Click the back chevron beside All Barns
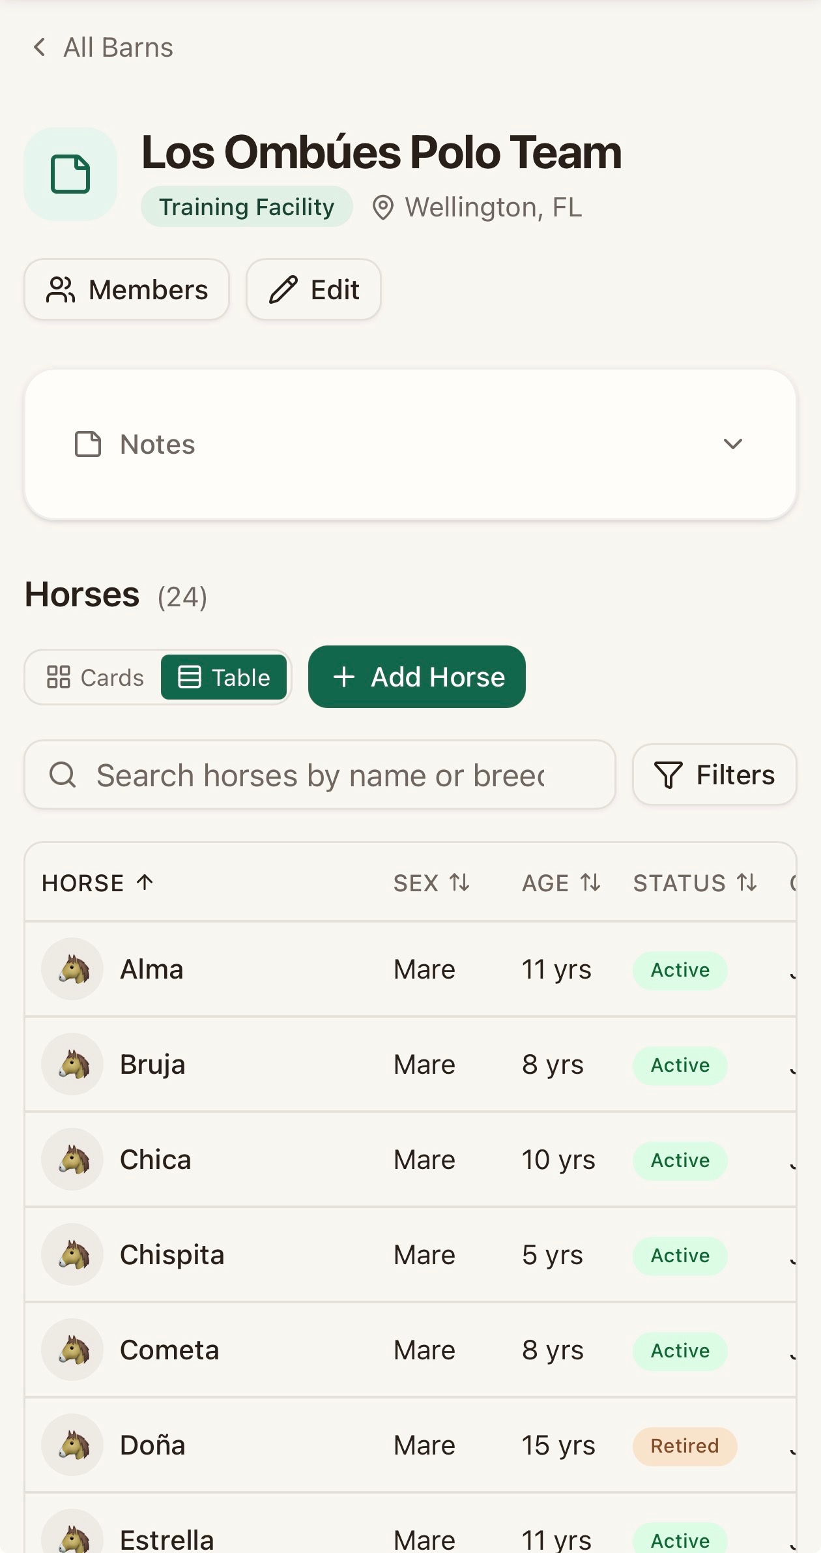This screenshot has height=1553, width=821. click(x=40, y=47)
